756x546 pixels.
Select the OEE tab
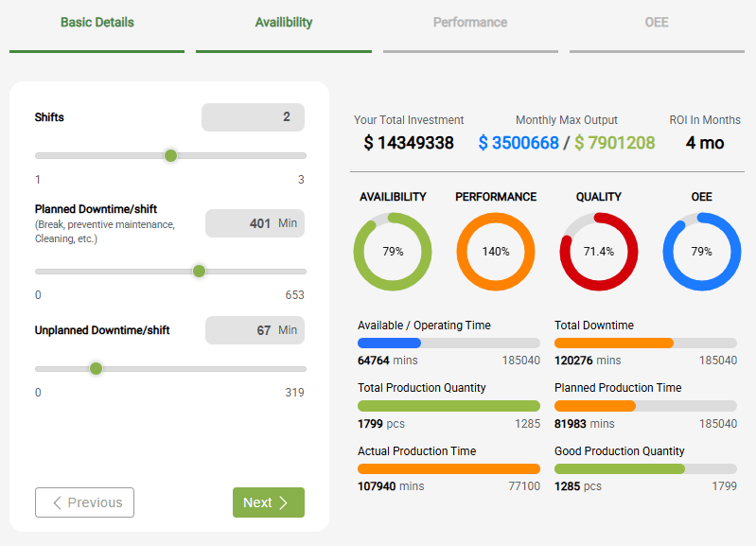657,23
